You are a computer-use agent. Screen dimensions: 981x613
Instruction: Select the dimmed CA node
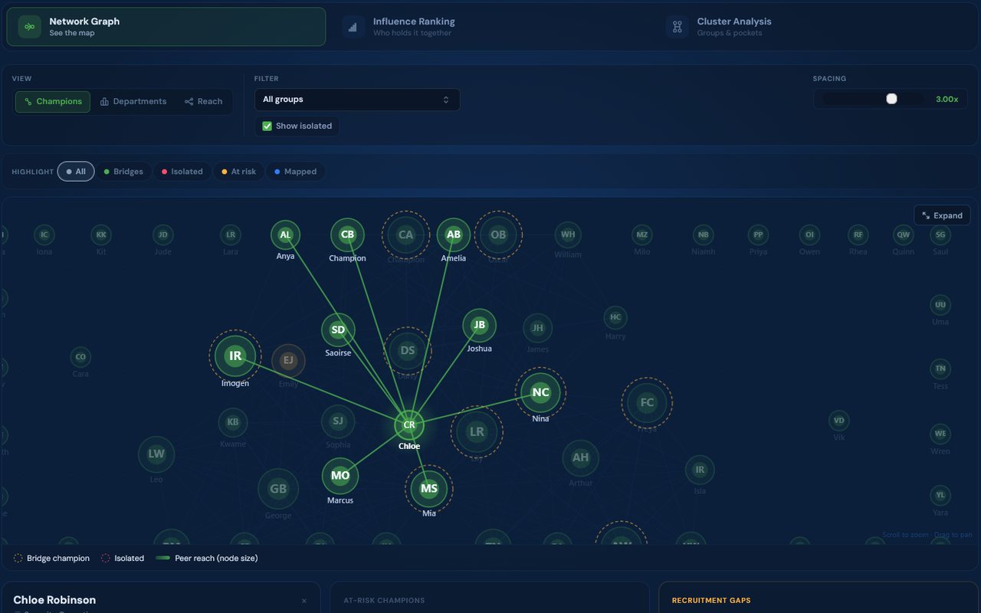coord(406,234)
